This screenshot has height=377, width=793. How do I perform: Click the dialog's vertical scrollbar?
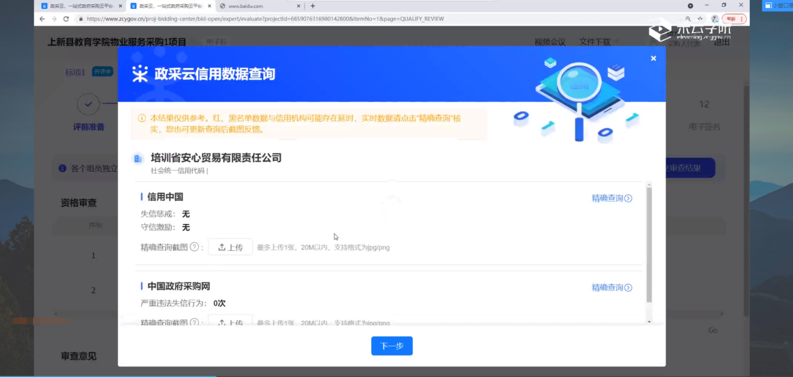tap(649, 243)
